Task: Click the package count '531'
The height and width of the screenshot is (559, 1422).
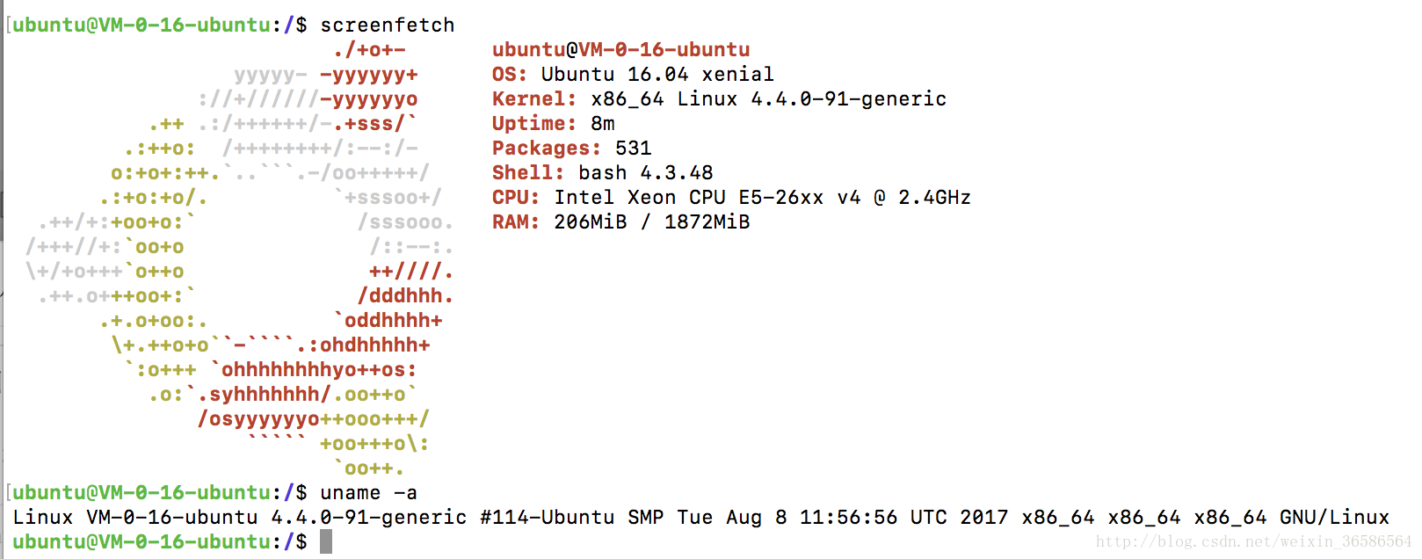Action: click(x=634, y=148)
